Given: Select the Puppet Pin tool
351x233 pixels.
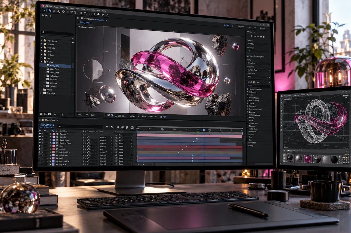Looking at the screenshot, I should [107, 15].
